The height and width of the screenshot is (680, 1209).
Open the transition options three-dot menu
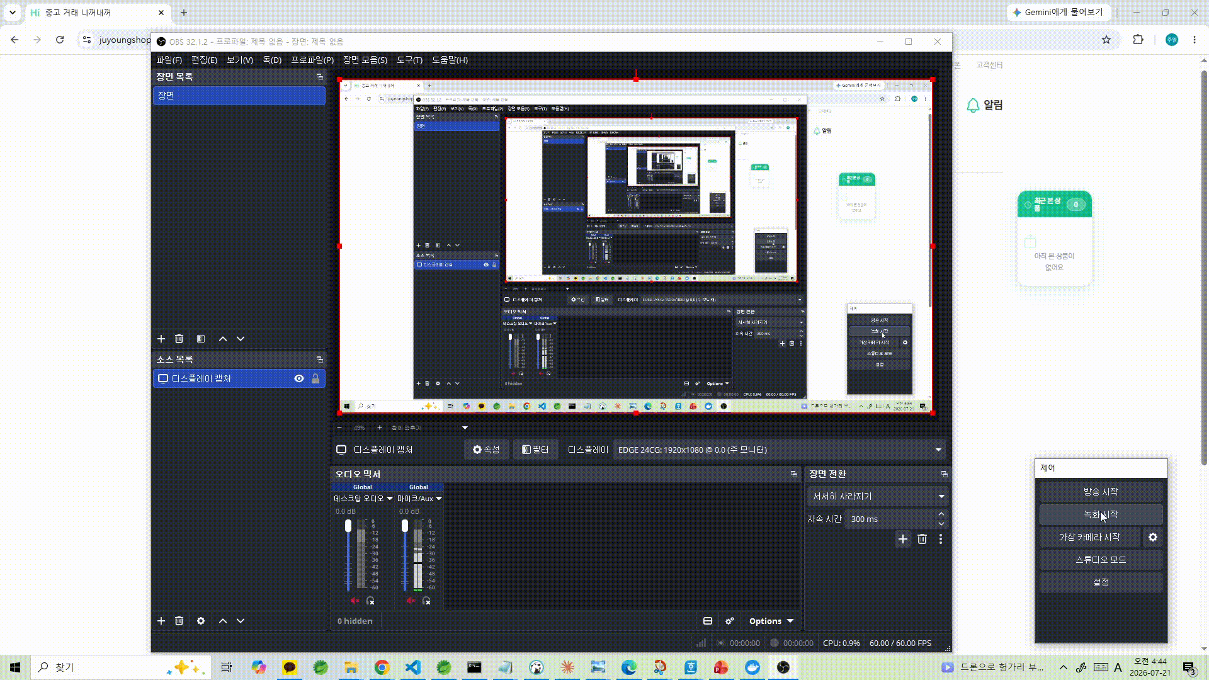941,539
